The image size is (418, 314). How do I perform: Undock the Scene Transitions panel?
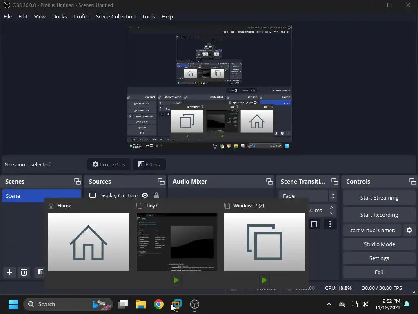[335, 182]
